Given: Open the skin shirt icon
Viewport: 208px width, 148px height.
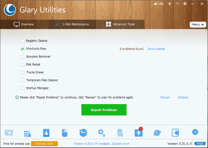Looking at the screenshot, I should point(170,4).
